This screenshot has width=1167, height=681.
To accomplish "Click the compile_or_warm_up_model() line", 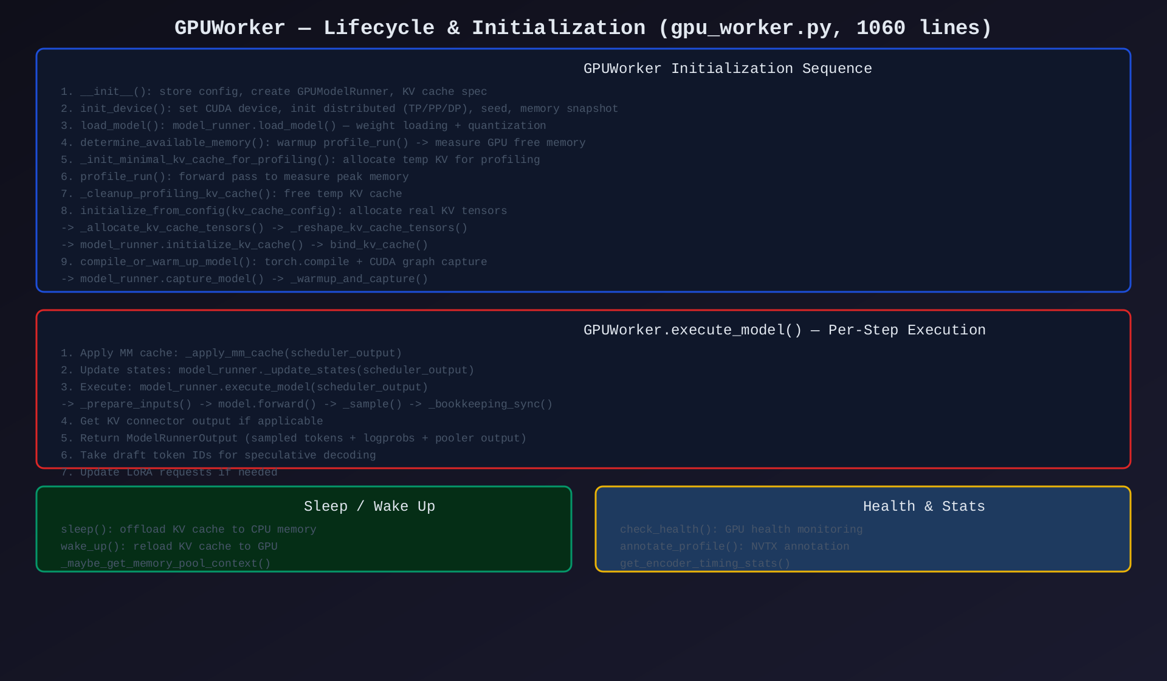I will (x=274, y=262).
